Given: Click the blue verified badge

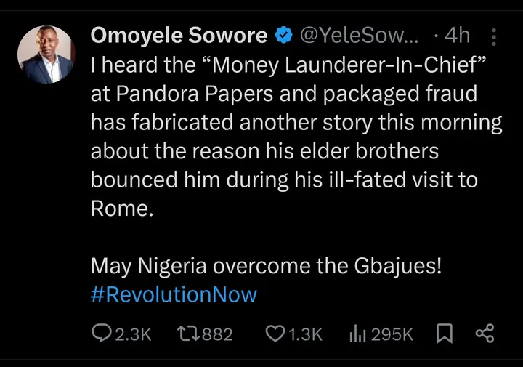Looking at the screenshot, I should click(x=283, y=36).
